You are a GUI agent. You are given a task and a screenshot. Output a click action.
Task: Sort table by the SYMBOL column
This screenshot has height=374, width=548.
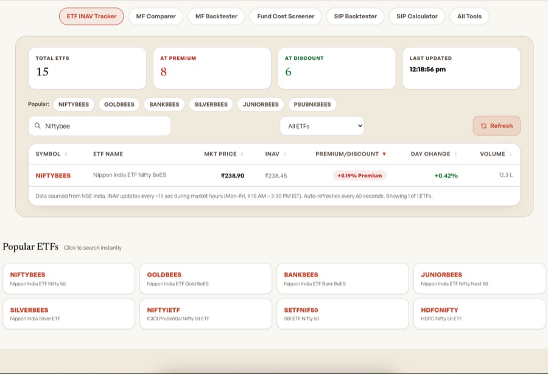tap(51, 154)
